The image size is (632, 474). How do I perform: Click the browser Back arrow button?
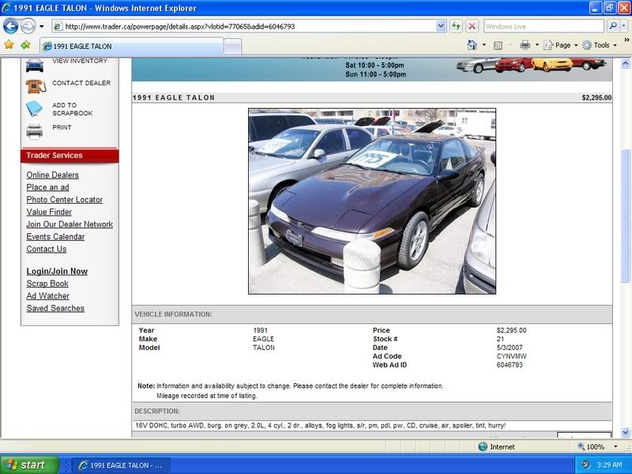[x=10, y=26]
